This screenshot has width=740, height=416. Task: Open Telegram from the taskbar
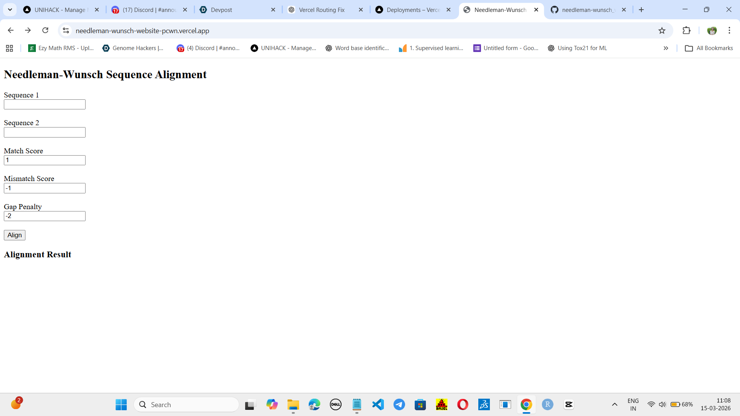click(399, 404)
